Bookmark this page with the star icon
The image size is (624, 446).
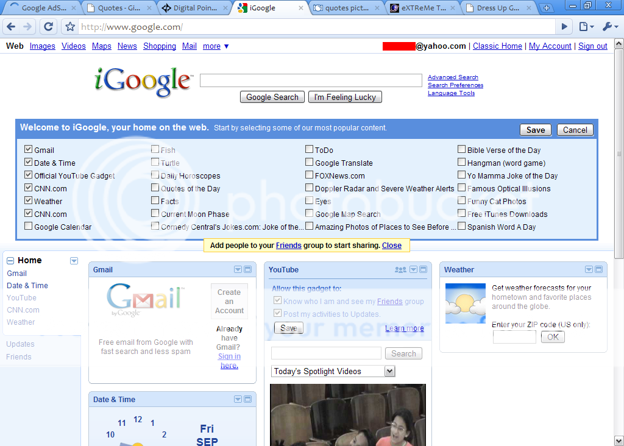[x=70, y=27]
